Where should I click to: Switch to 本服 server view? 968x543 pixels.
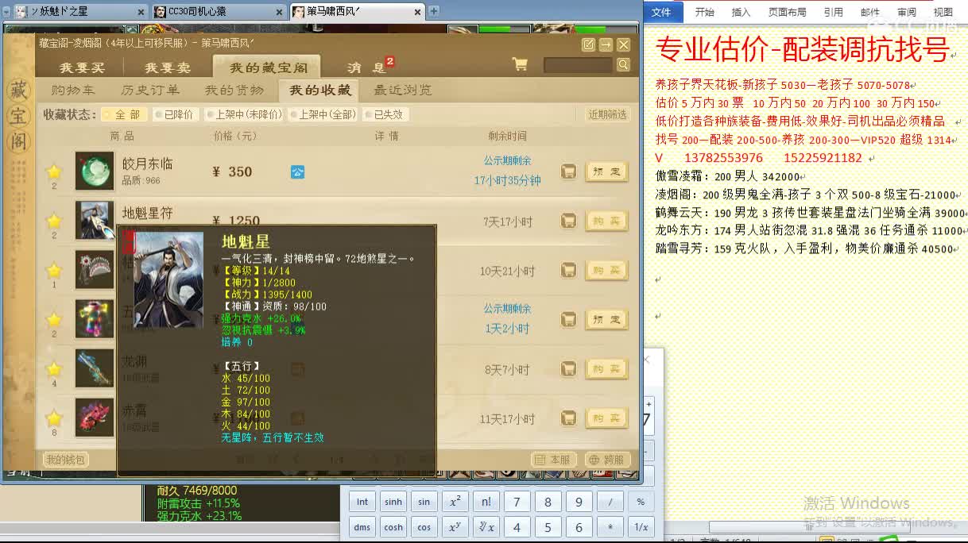[x=554, y=460]
